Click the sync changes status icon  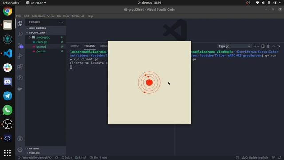coord(57,158)
